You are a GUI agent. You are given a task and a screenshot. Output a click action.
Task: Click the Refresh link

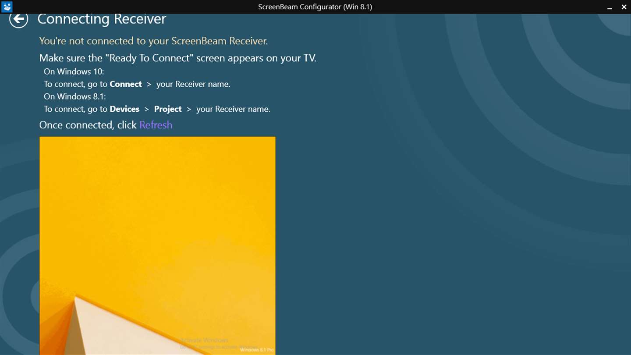click(x=156, y=125)
